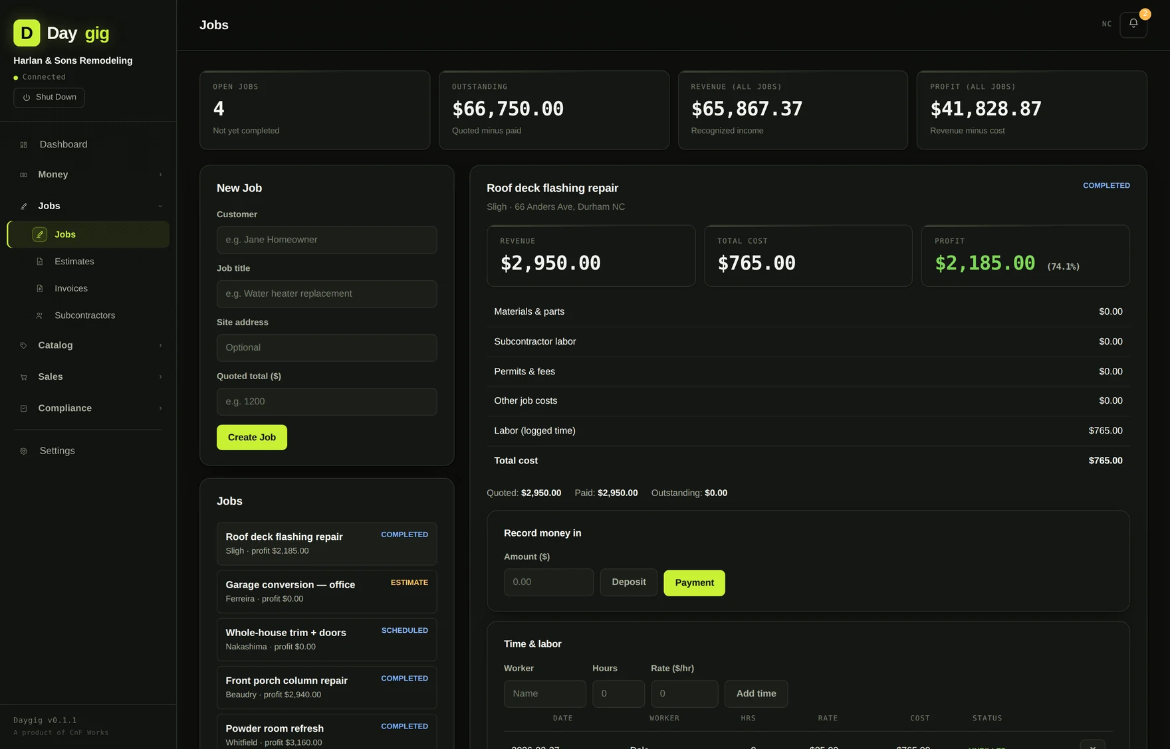Select the Front porch column repair job card

327,687
